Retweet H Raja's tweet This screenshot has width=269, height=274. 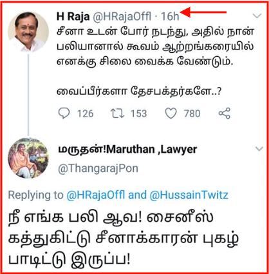(x=117, y=113)
